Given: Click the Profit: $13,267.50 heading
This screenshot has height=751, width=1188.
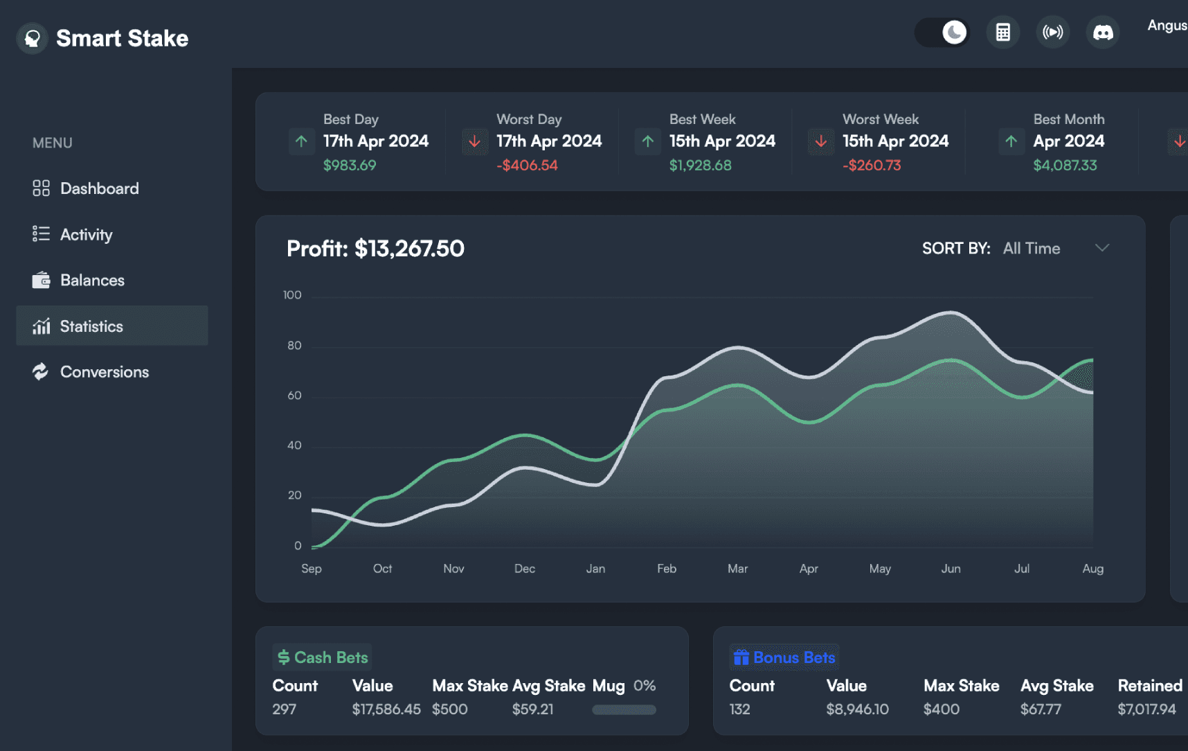Looking at the screenshot, I should (x=375, y=248).
